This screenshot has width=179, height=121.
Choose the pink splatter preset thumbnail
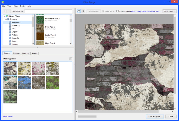pyautogui.click(x=38, y=69)
